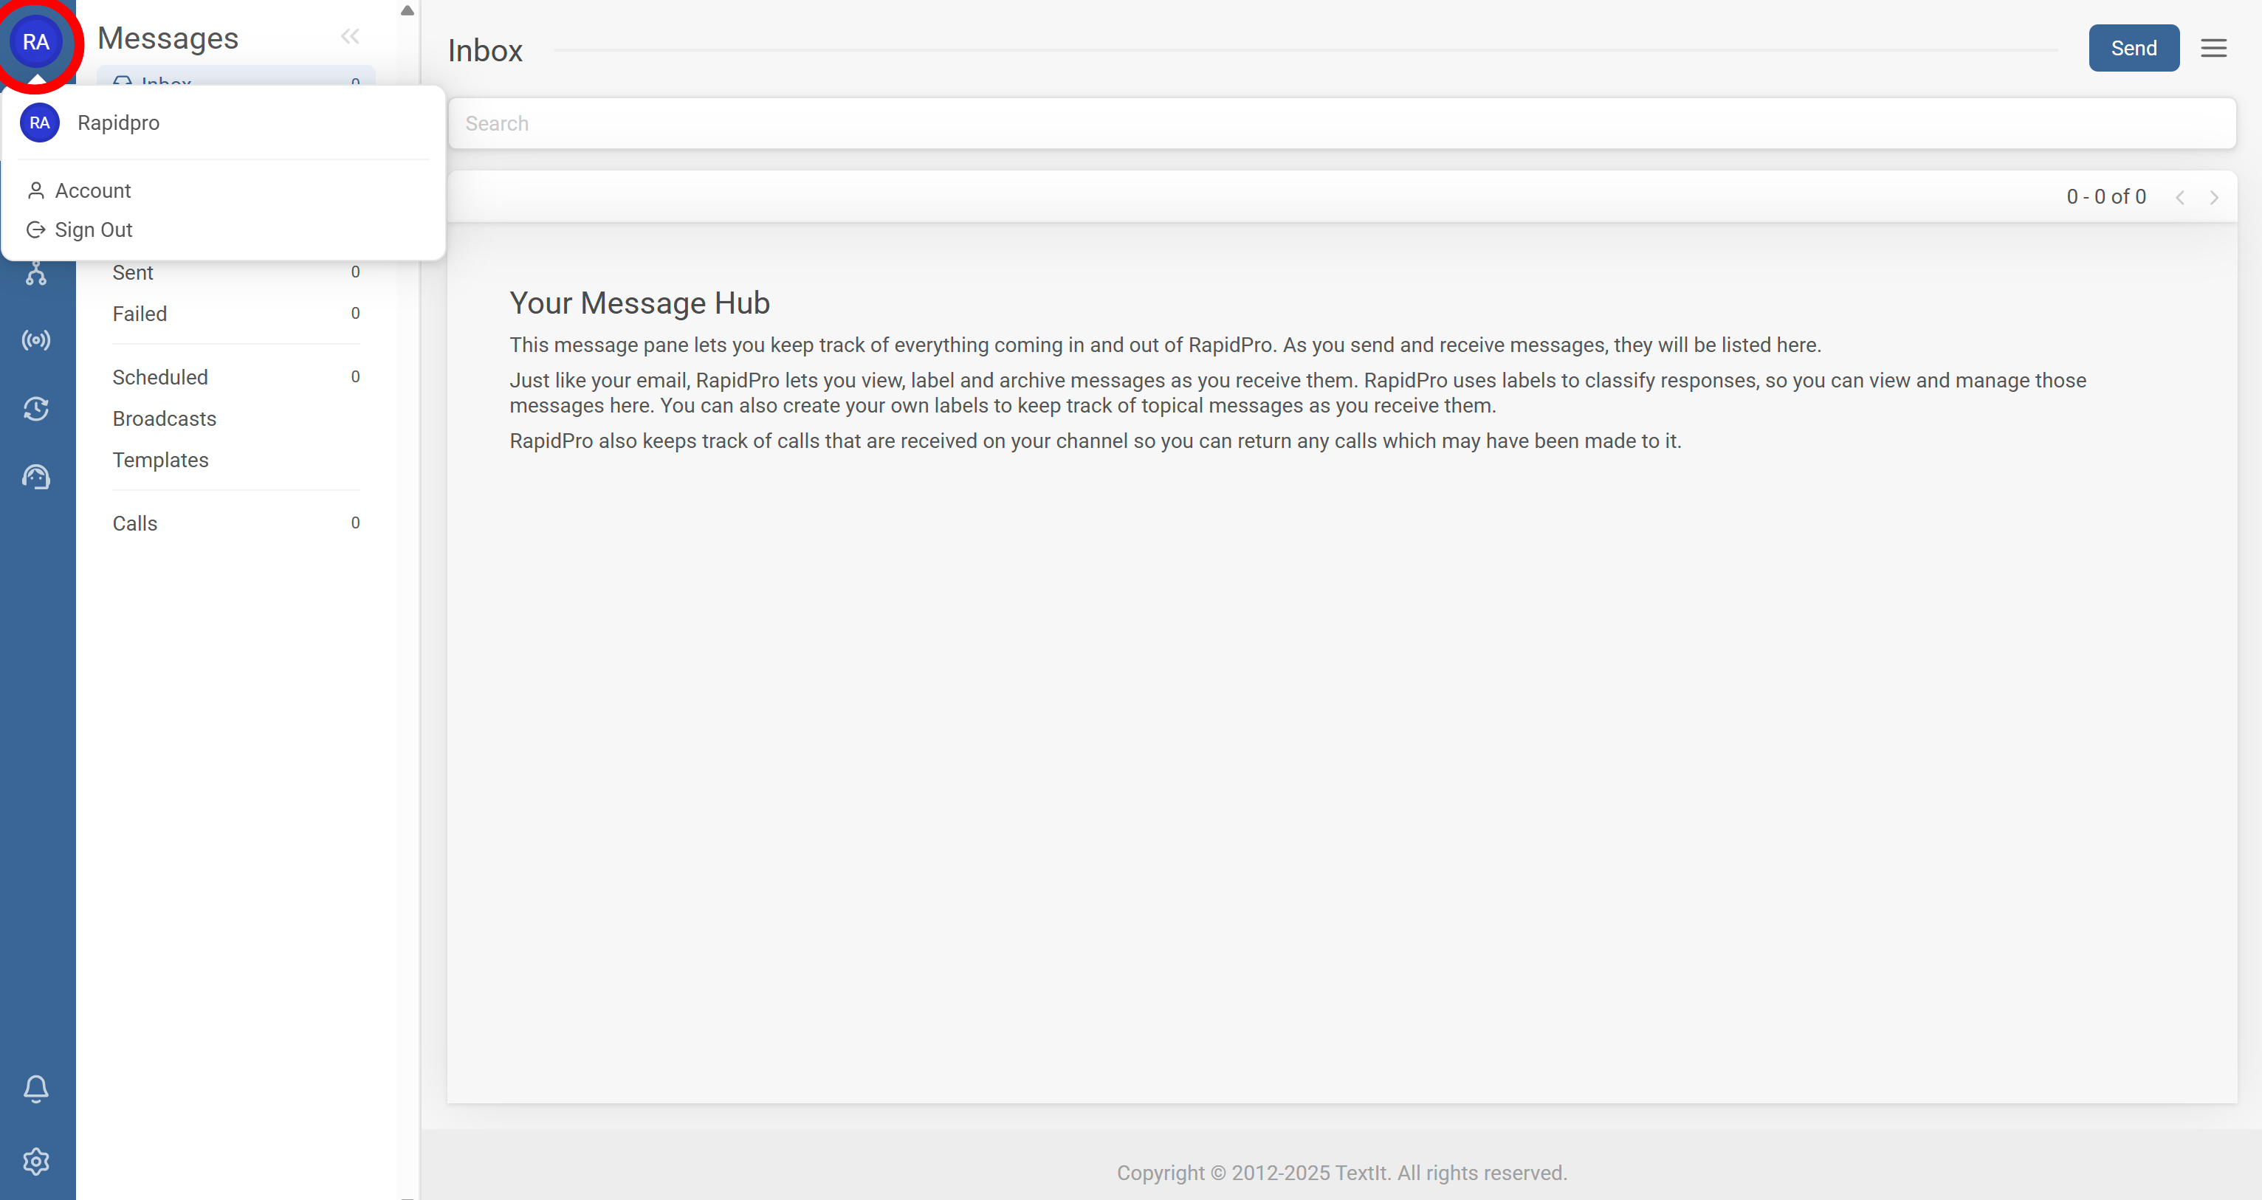The width and height of the screenshot is (2262, 1200).
Task: Open workspace Settings via the gear icon
Action: [x=36, y=1160]
